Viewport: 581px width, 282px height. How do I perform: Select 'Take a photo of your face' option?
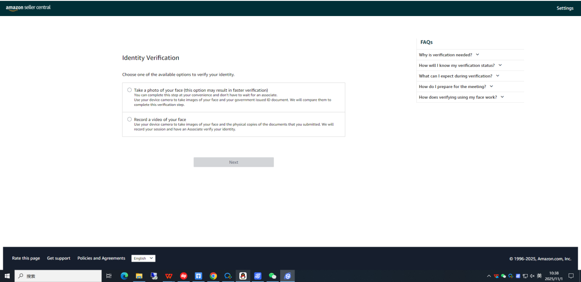(x=129, y=90)
